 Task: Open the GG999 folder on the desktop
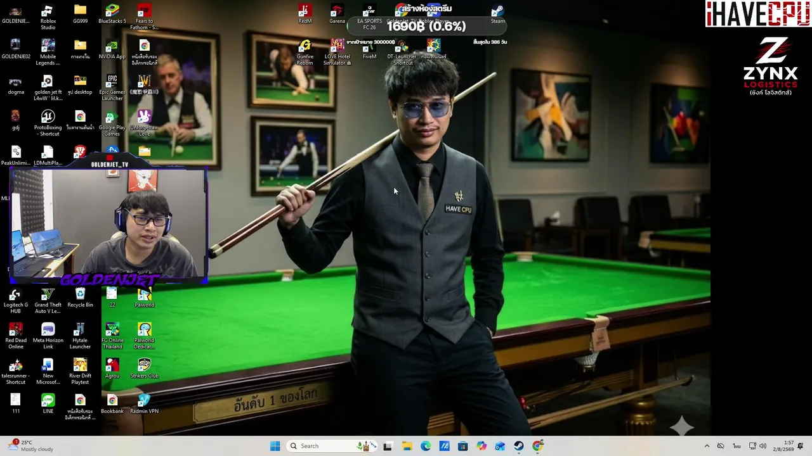[x=80, y=14]
